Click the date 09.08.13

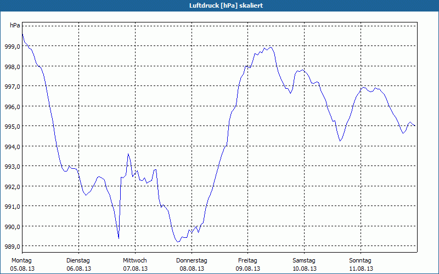tap(248, 269)
